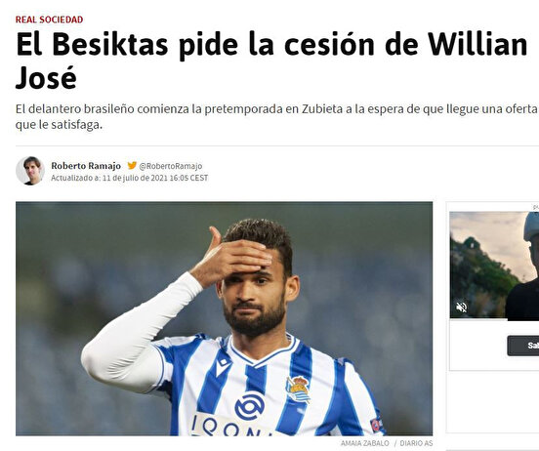
Task: Click the Besiktas Willian José headline
Action: pyautogui.click(x=271, y=61)
